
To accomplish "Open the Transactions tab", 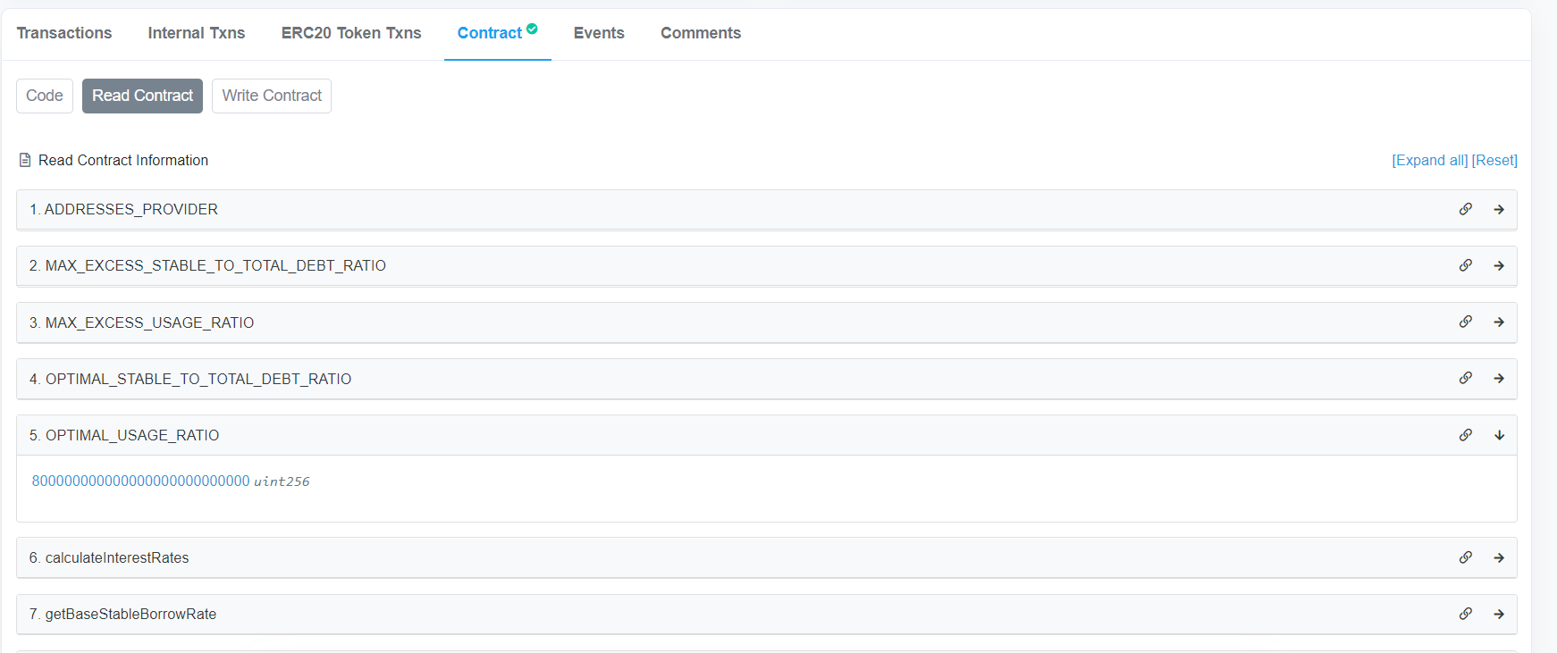I will pos(64,33).
